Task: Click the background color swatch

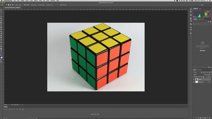Action: coord(1,58)
